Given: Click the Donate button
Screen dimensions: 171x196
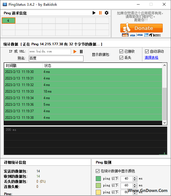Looking at the screenshot, I should point(141,28).
